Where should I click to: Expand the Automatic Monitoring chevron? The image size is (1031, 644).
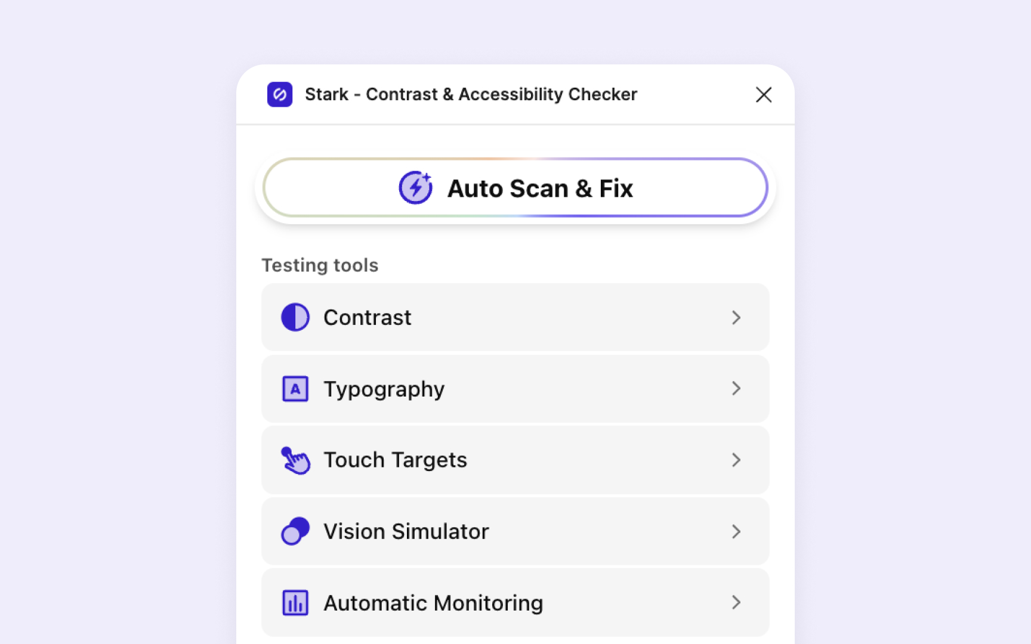736,602
